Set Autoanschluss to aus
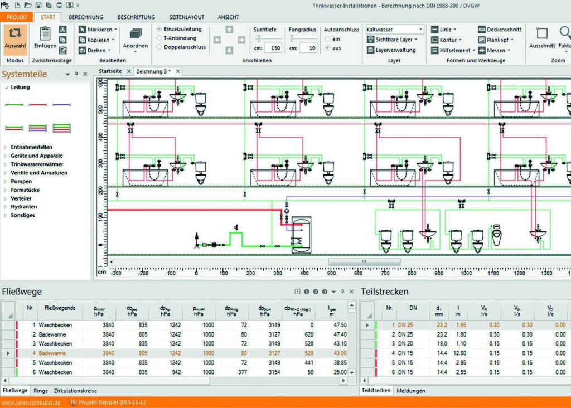571x408 pixels. pos(327,48)
